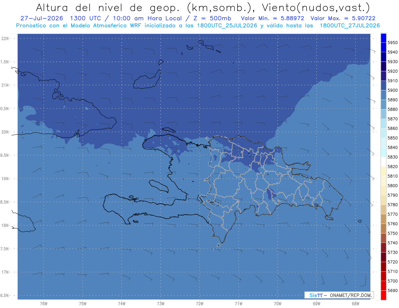Screen dimensions: 399x308
Task: Click the '5820' colorbar value
Action: click(x=393, y=166)
